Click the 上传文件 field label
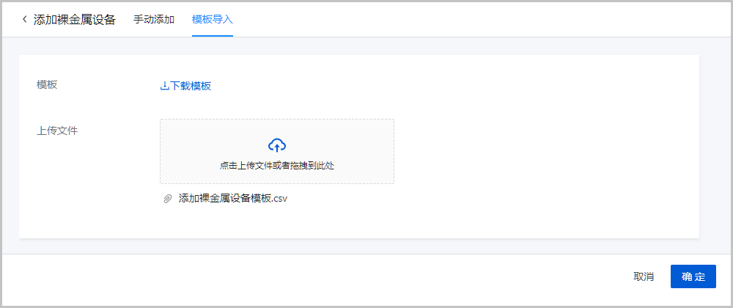The width and height of the screenshot is (733, 308). pos(57,131)
